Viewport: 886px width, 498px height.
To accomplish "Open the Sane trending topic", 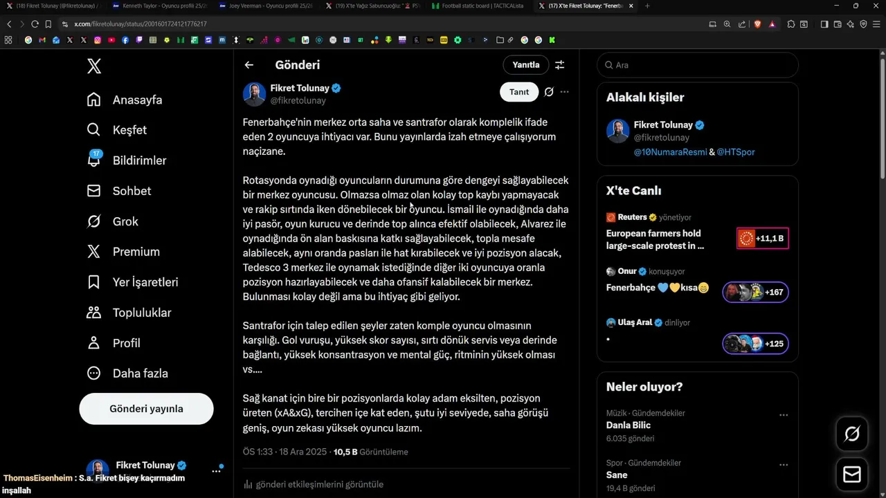I will pos(617,475).
